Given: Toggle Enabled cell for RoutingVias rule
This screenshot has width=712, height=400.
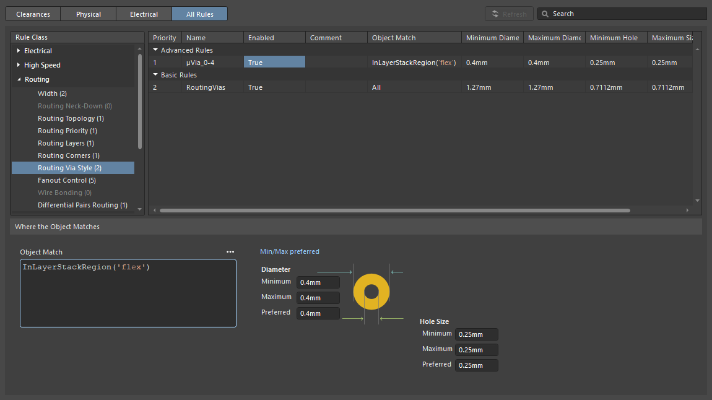Looking at the screenshot, I should 274,87.
